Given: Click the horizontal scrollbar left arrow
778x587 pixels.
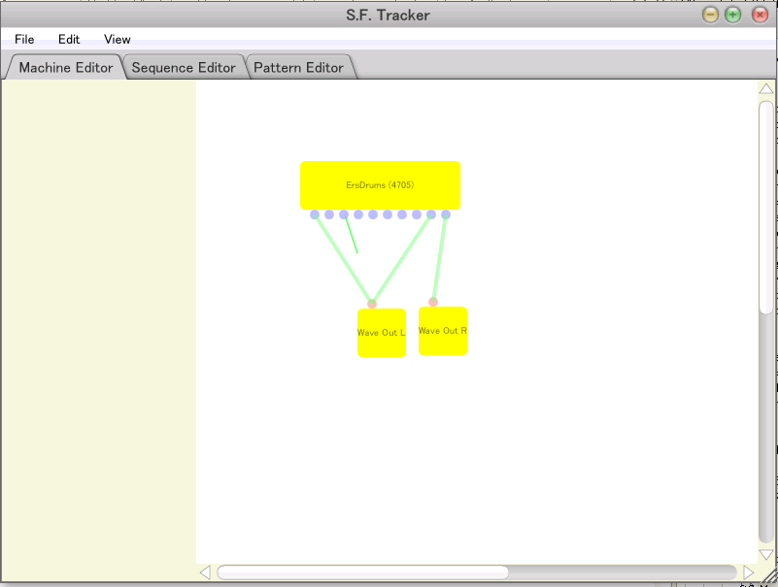Looking at the screenshot, I should tap(205, 572).
